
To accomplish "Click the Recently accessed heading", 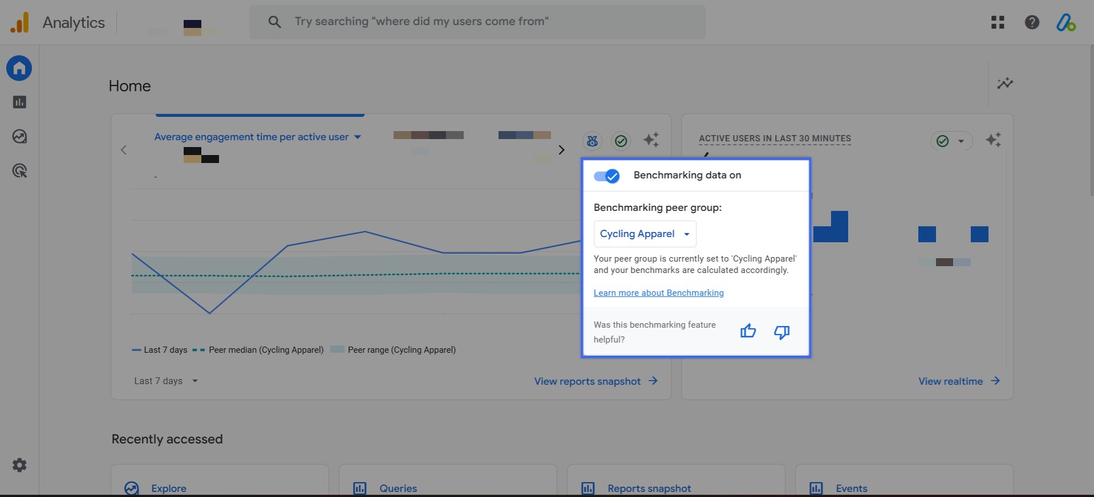I will (167, 439).
